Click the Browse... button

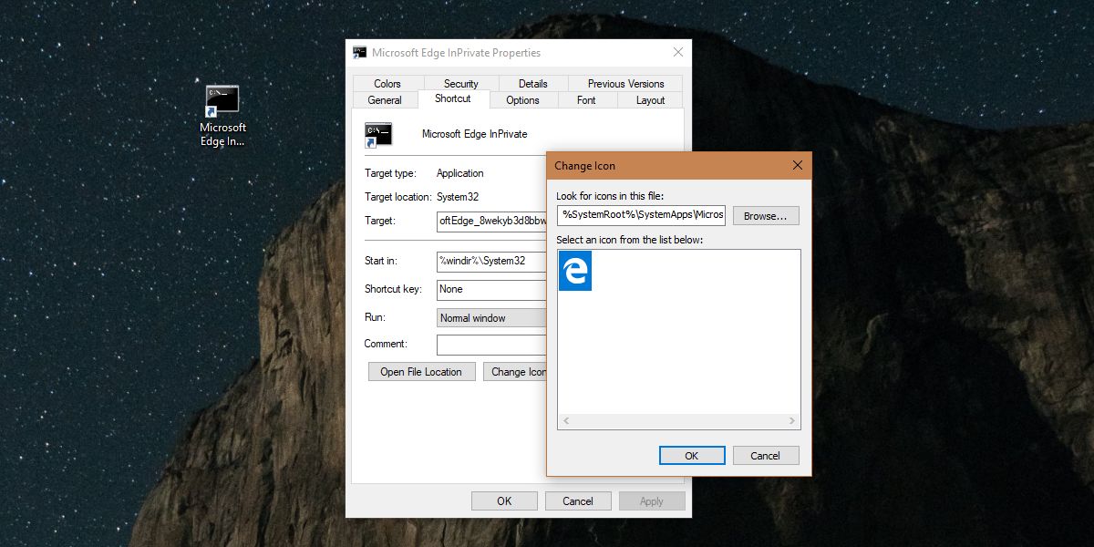point(766,216)
